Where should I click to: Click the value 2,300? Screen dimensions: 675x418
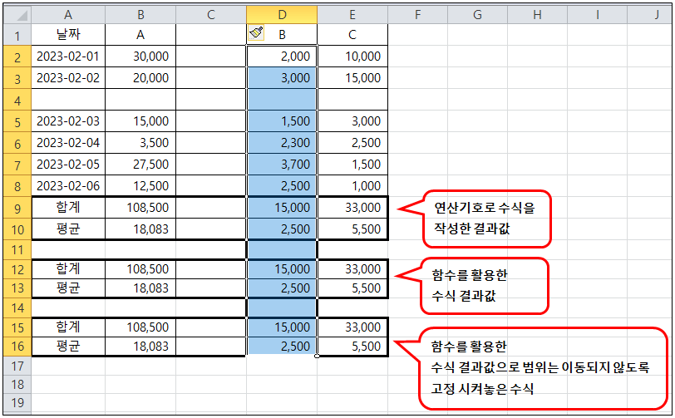pos(295,142)
